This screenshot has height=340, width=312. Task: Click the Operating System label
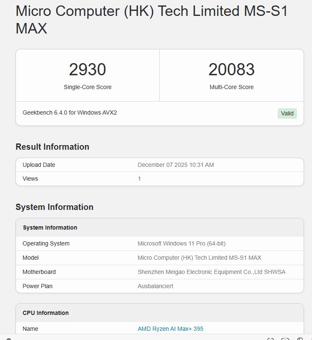click(x=46, y=243)
